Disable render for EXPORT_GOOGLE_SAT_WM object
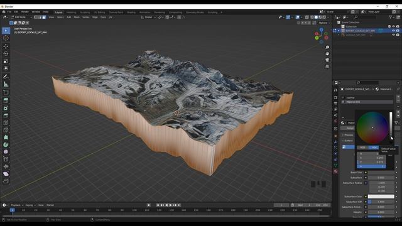Screen dimensions: 402x226 (398, 31)
